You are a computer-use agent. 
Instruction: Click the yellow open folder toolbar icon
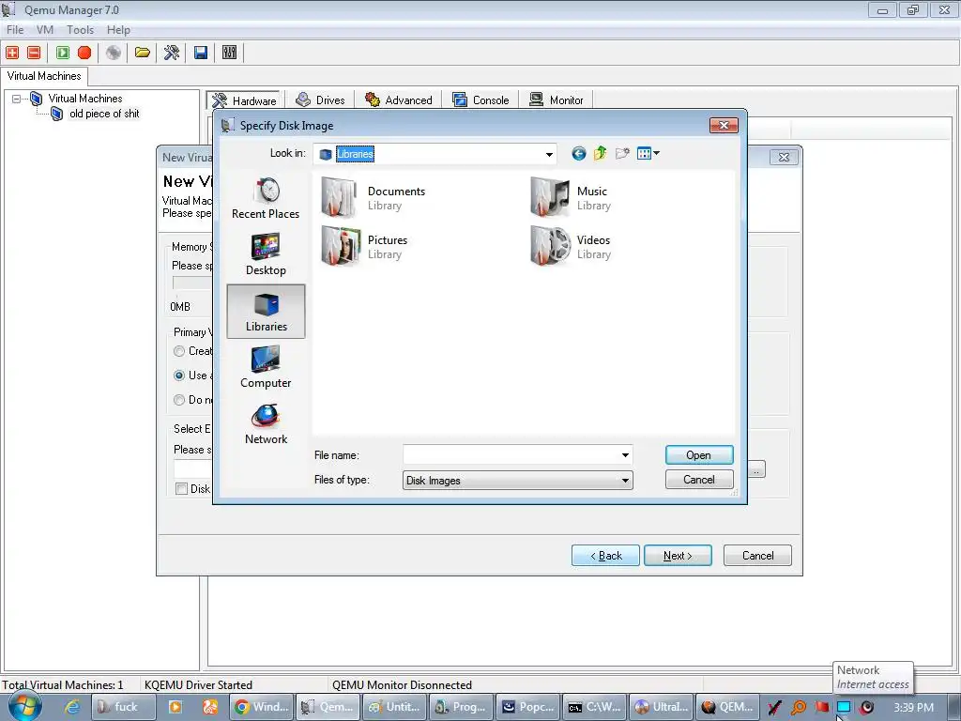(x=143, y=53)
